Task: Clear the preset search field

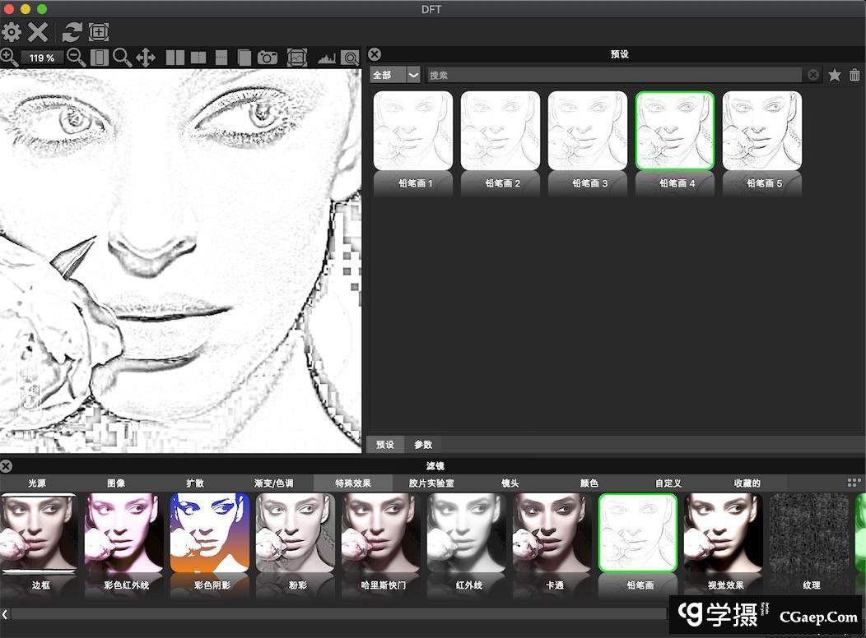Action: 813,75
